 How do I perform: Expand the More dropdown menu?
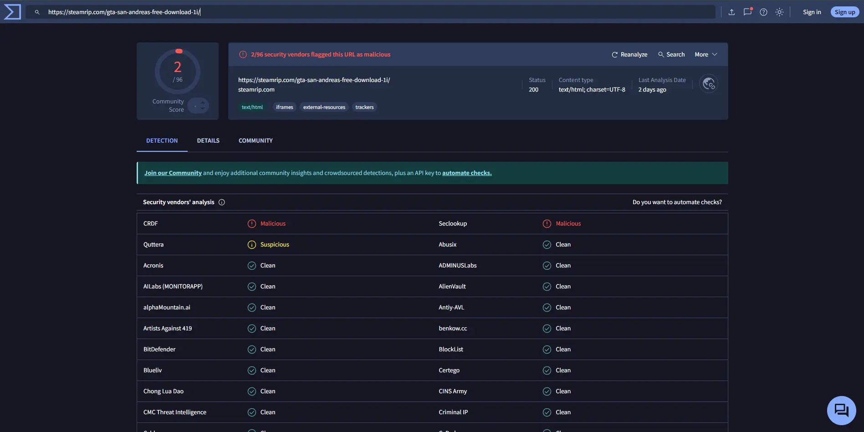pos(706,55)
